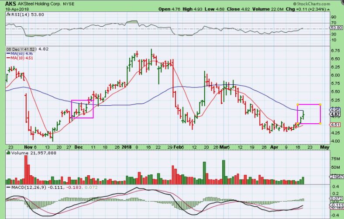Click the 53.80 RSI axis flag
This screenshot has height=219, width=344.
[x=336, y=28]
